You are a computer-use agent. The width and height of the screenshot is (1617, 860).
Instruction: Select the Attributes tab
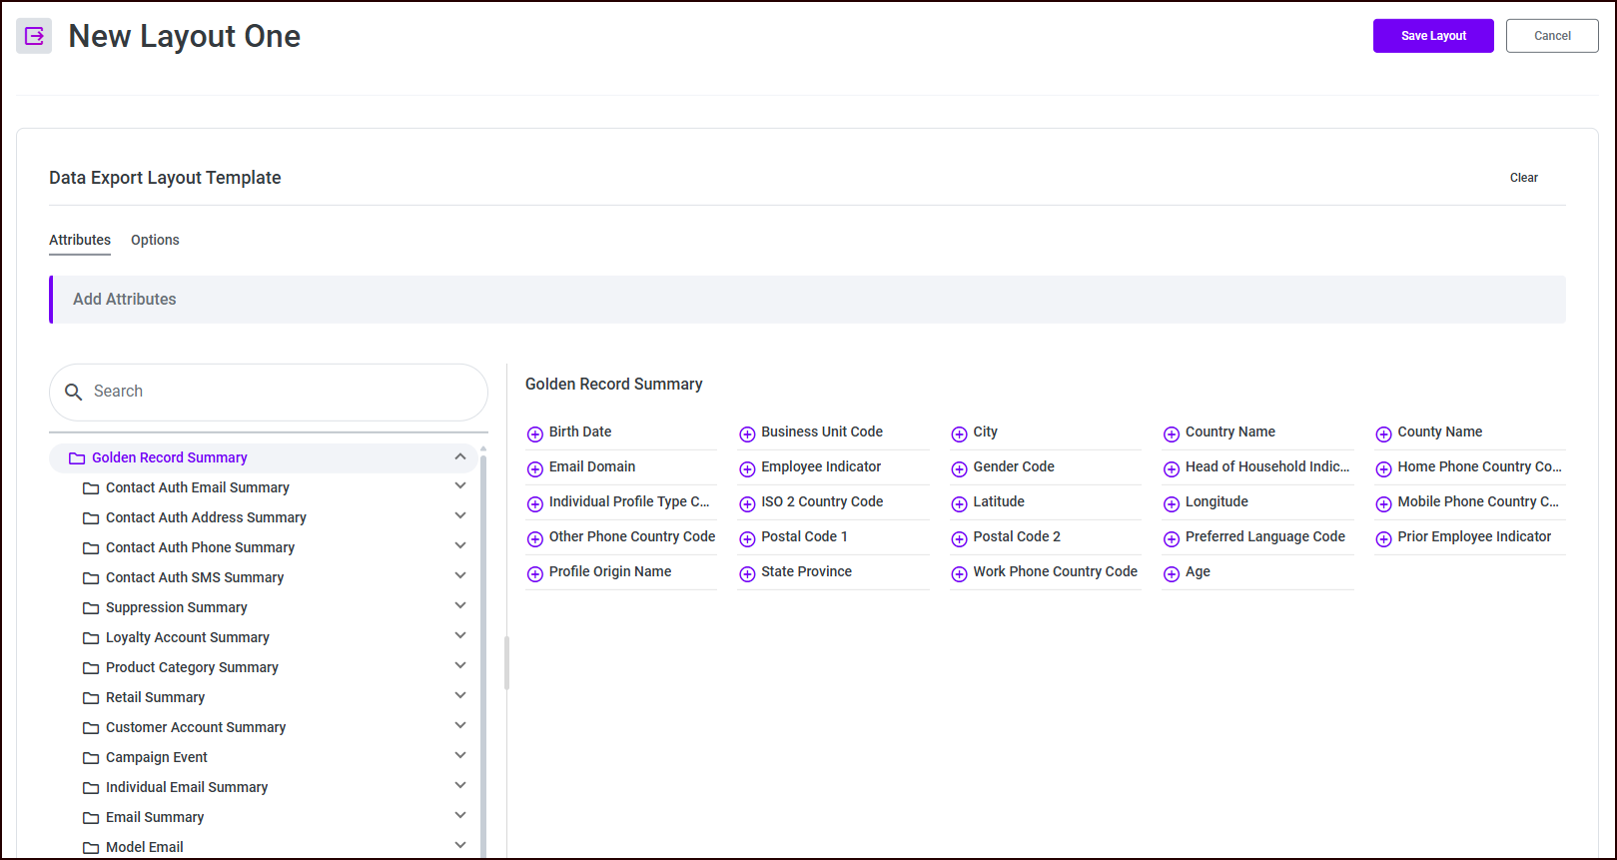(80, 240)
